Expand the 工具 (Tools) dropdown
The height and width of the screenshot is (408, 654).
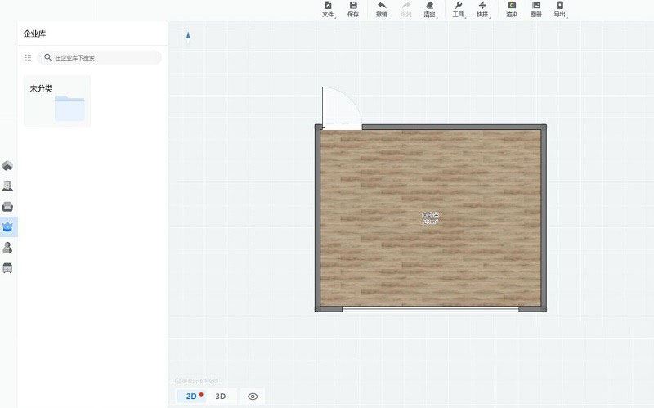459,9
